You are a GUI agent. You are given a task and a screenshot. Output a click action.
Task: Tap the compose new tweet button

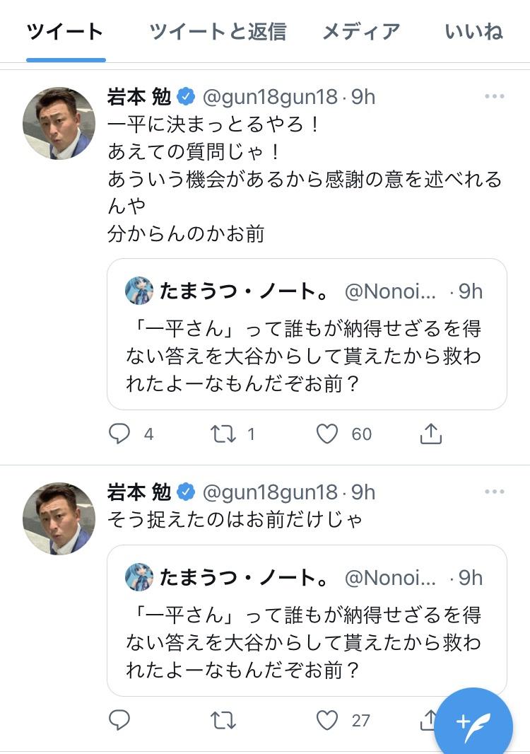click(x=473, y=721)
